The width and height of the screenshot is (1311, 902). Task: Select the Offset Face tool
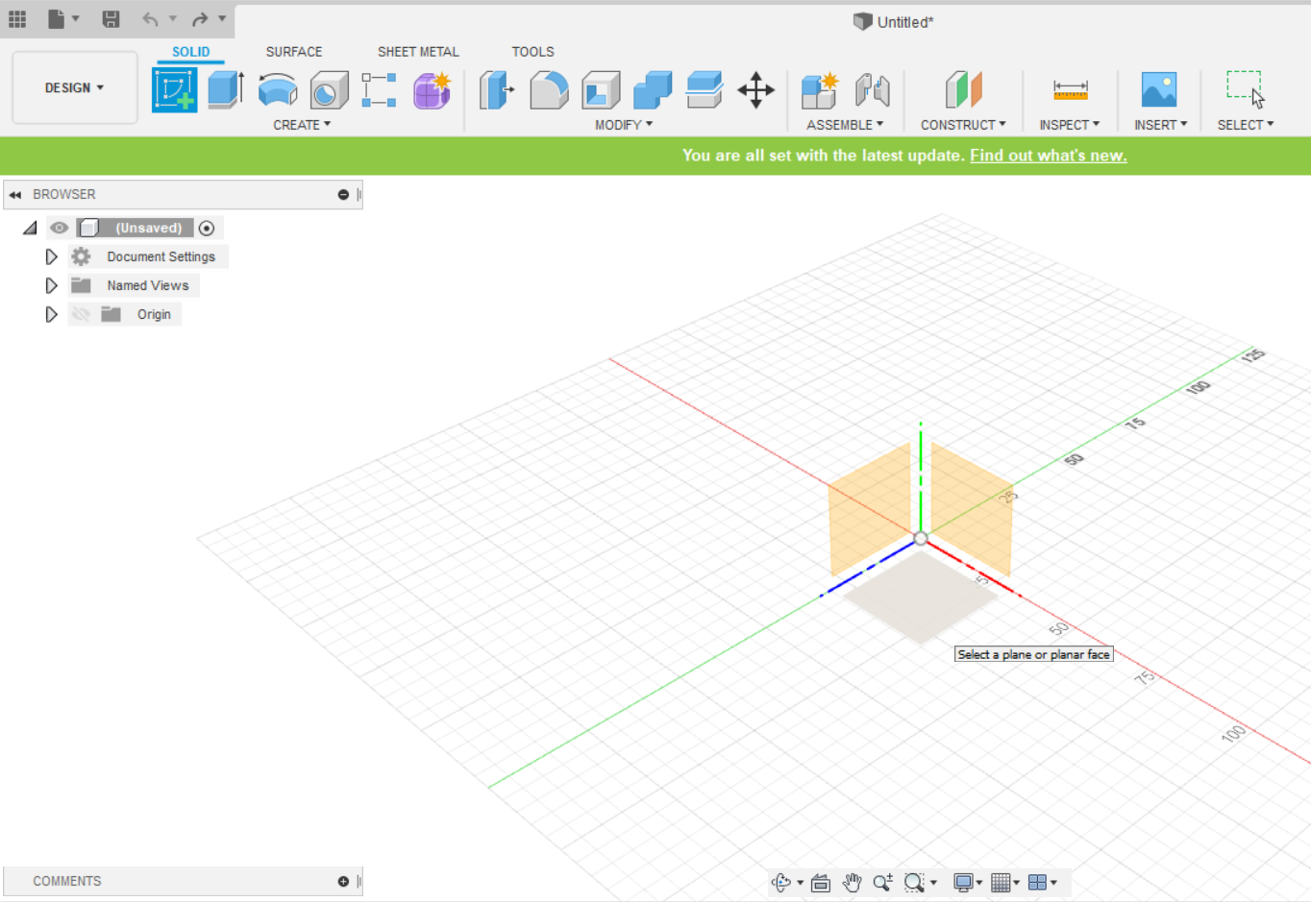[x=705, y=90]
